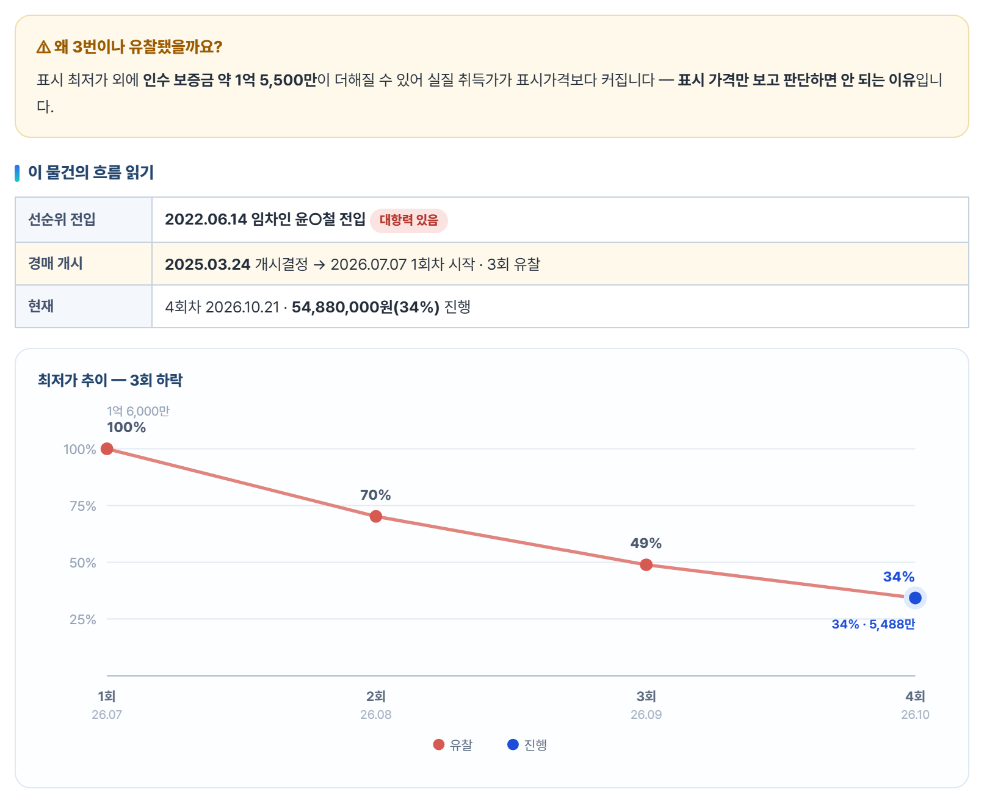Click the chart title '최저가 추이 — 3회 하락'
The width and height of the screenshot is (984, 803).
110,380
